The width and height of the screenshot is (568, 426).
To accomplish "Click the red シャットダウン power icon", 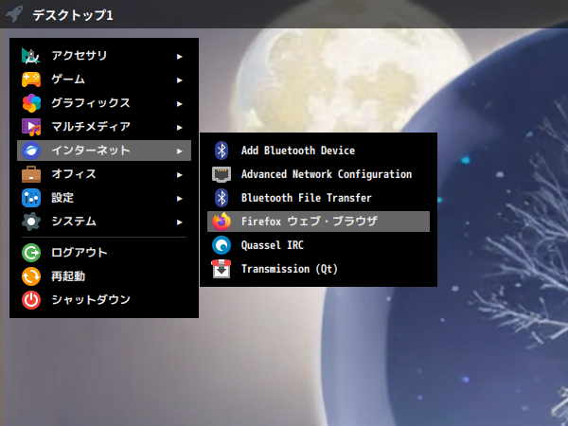I will click(x=31, y=300).
